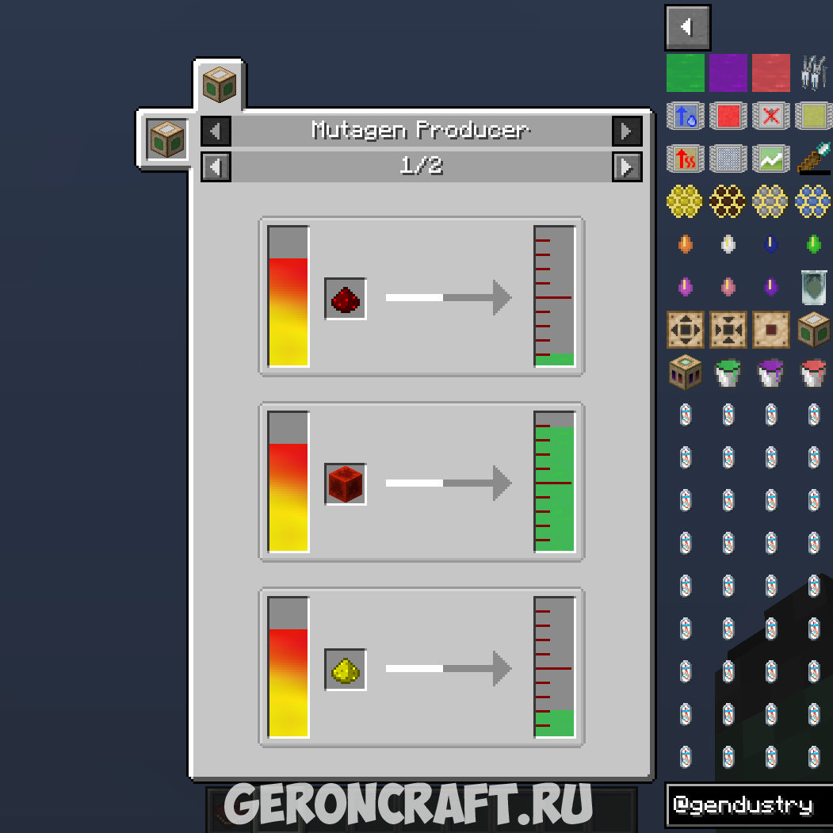Select the red protein bucket
Screen dimensions: 833x833
coord(813,373)
